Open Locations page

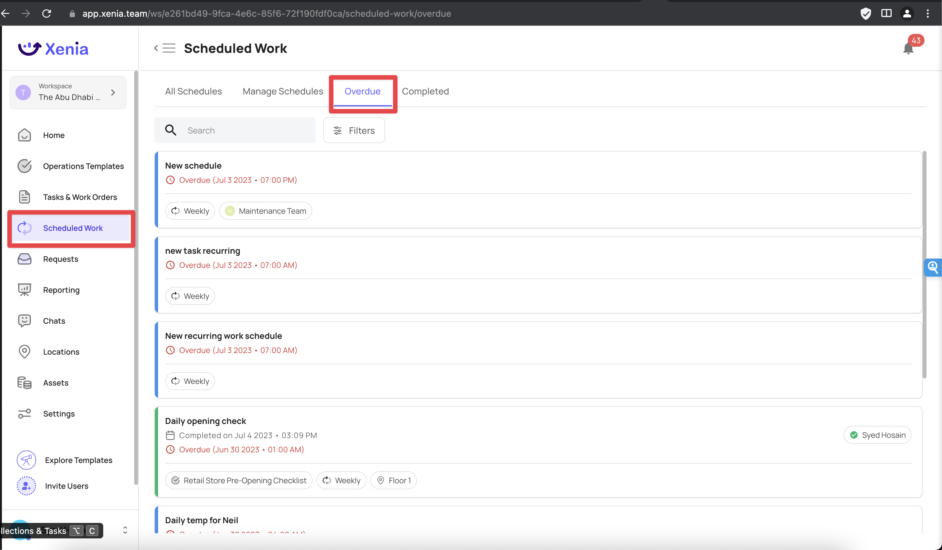pyautogui.click(x=61, y=352)
